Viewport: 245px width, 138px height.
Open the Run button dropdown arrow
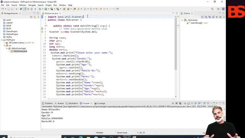coord(49,9)
